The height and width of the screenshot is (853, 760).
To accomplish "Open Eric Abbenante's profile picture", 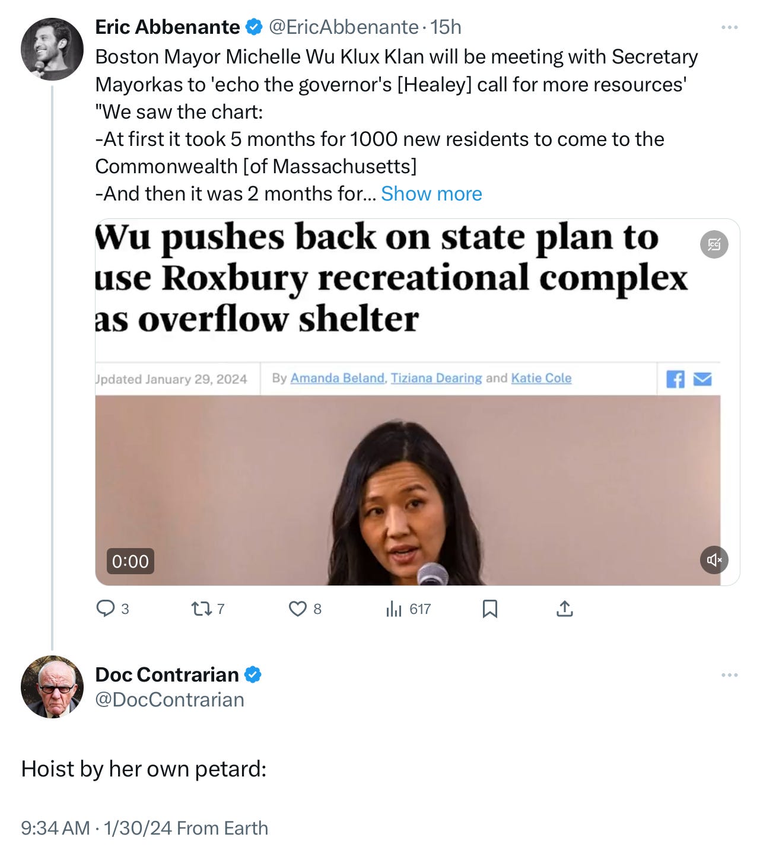I will coord(52,49).
